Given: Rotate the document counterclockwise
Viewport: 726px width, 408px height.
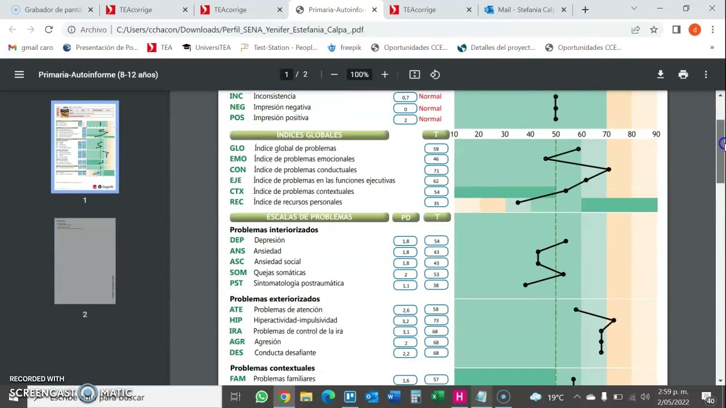Looking at the screenshot, I should [x=435, y=74].
